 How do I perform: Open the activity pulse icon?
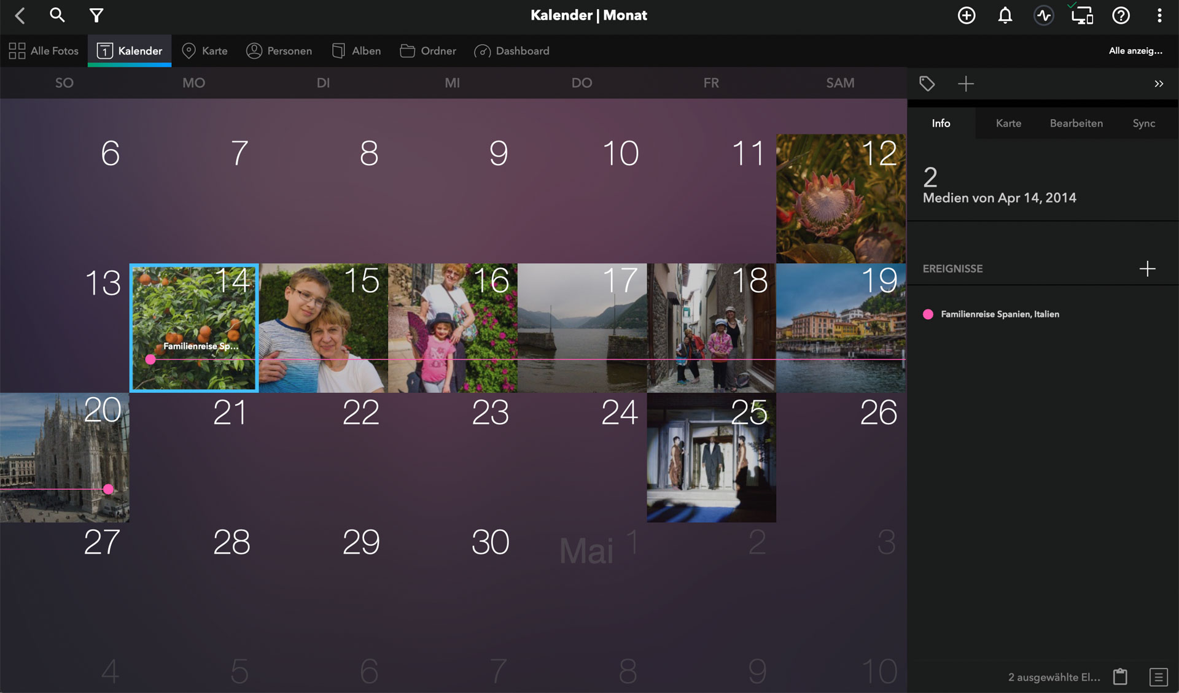point(1044,15)
